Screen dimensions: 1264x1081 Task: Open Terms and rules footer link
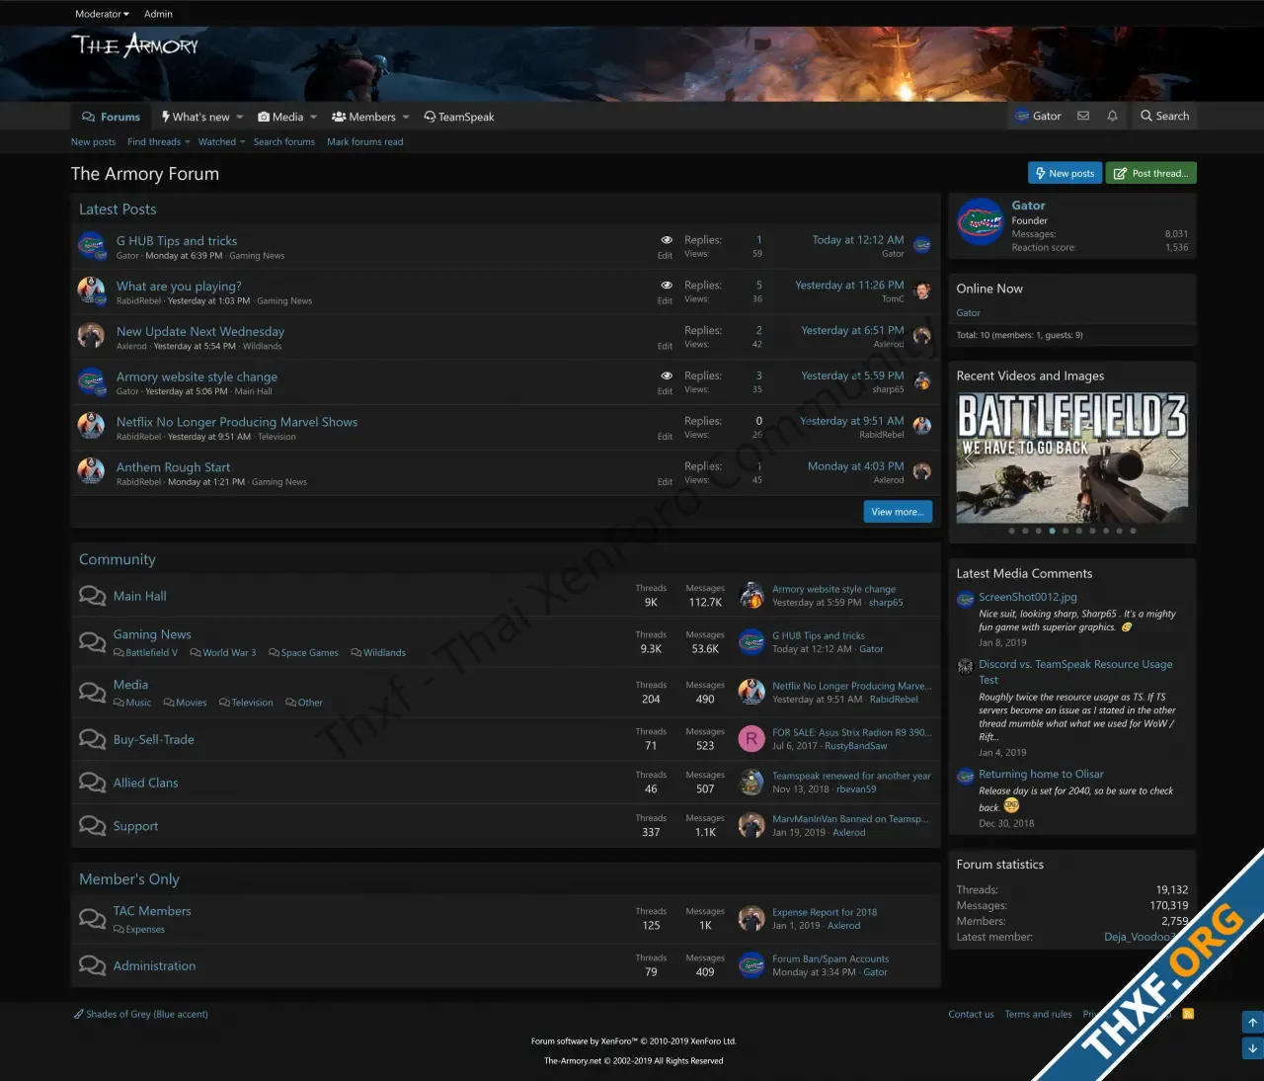1038,1014
